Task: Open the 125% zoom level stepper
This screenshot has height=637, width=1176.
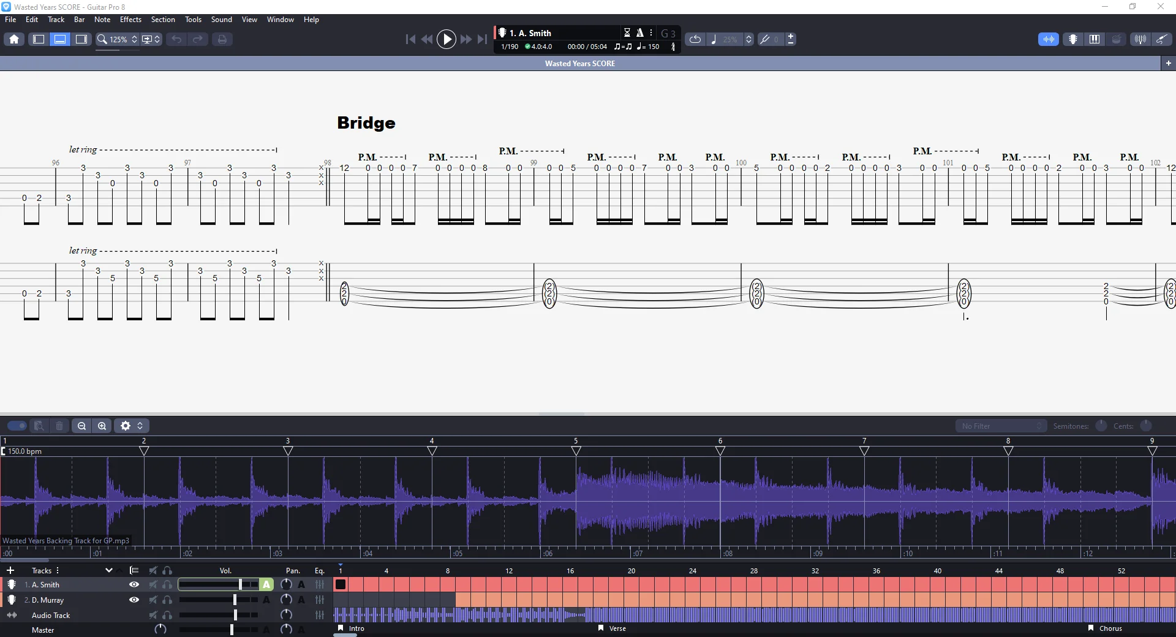Action: click(135, 39)
